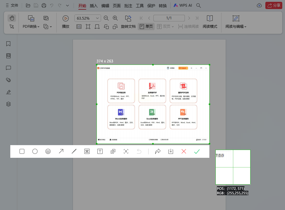This screenshot has width=285, height=210.
Task: Go to the 工具 tab
Action: pos(140,6)
